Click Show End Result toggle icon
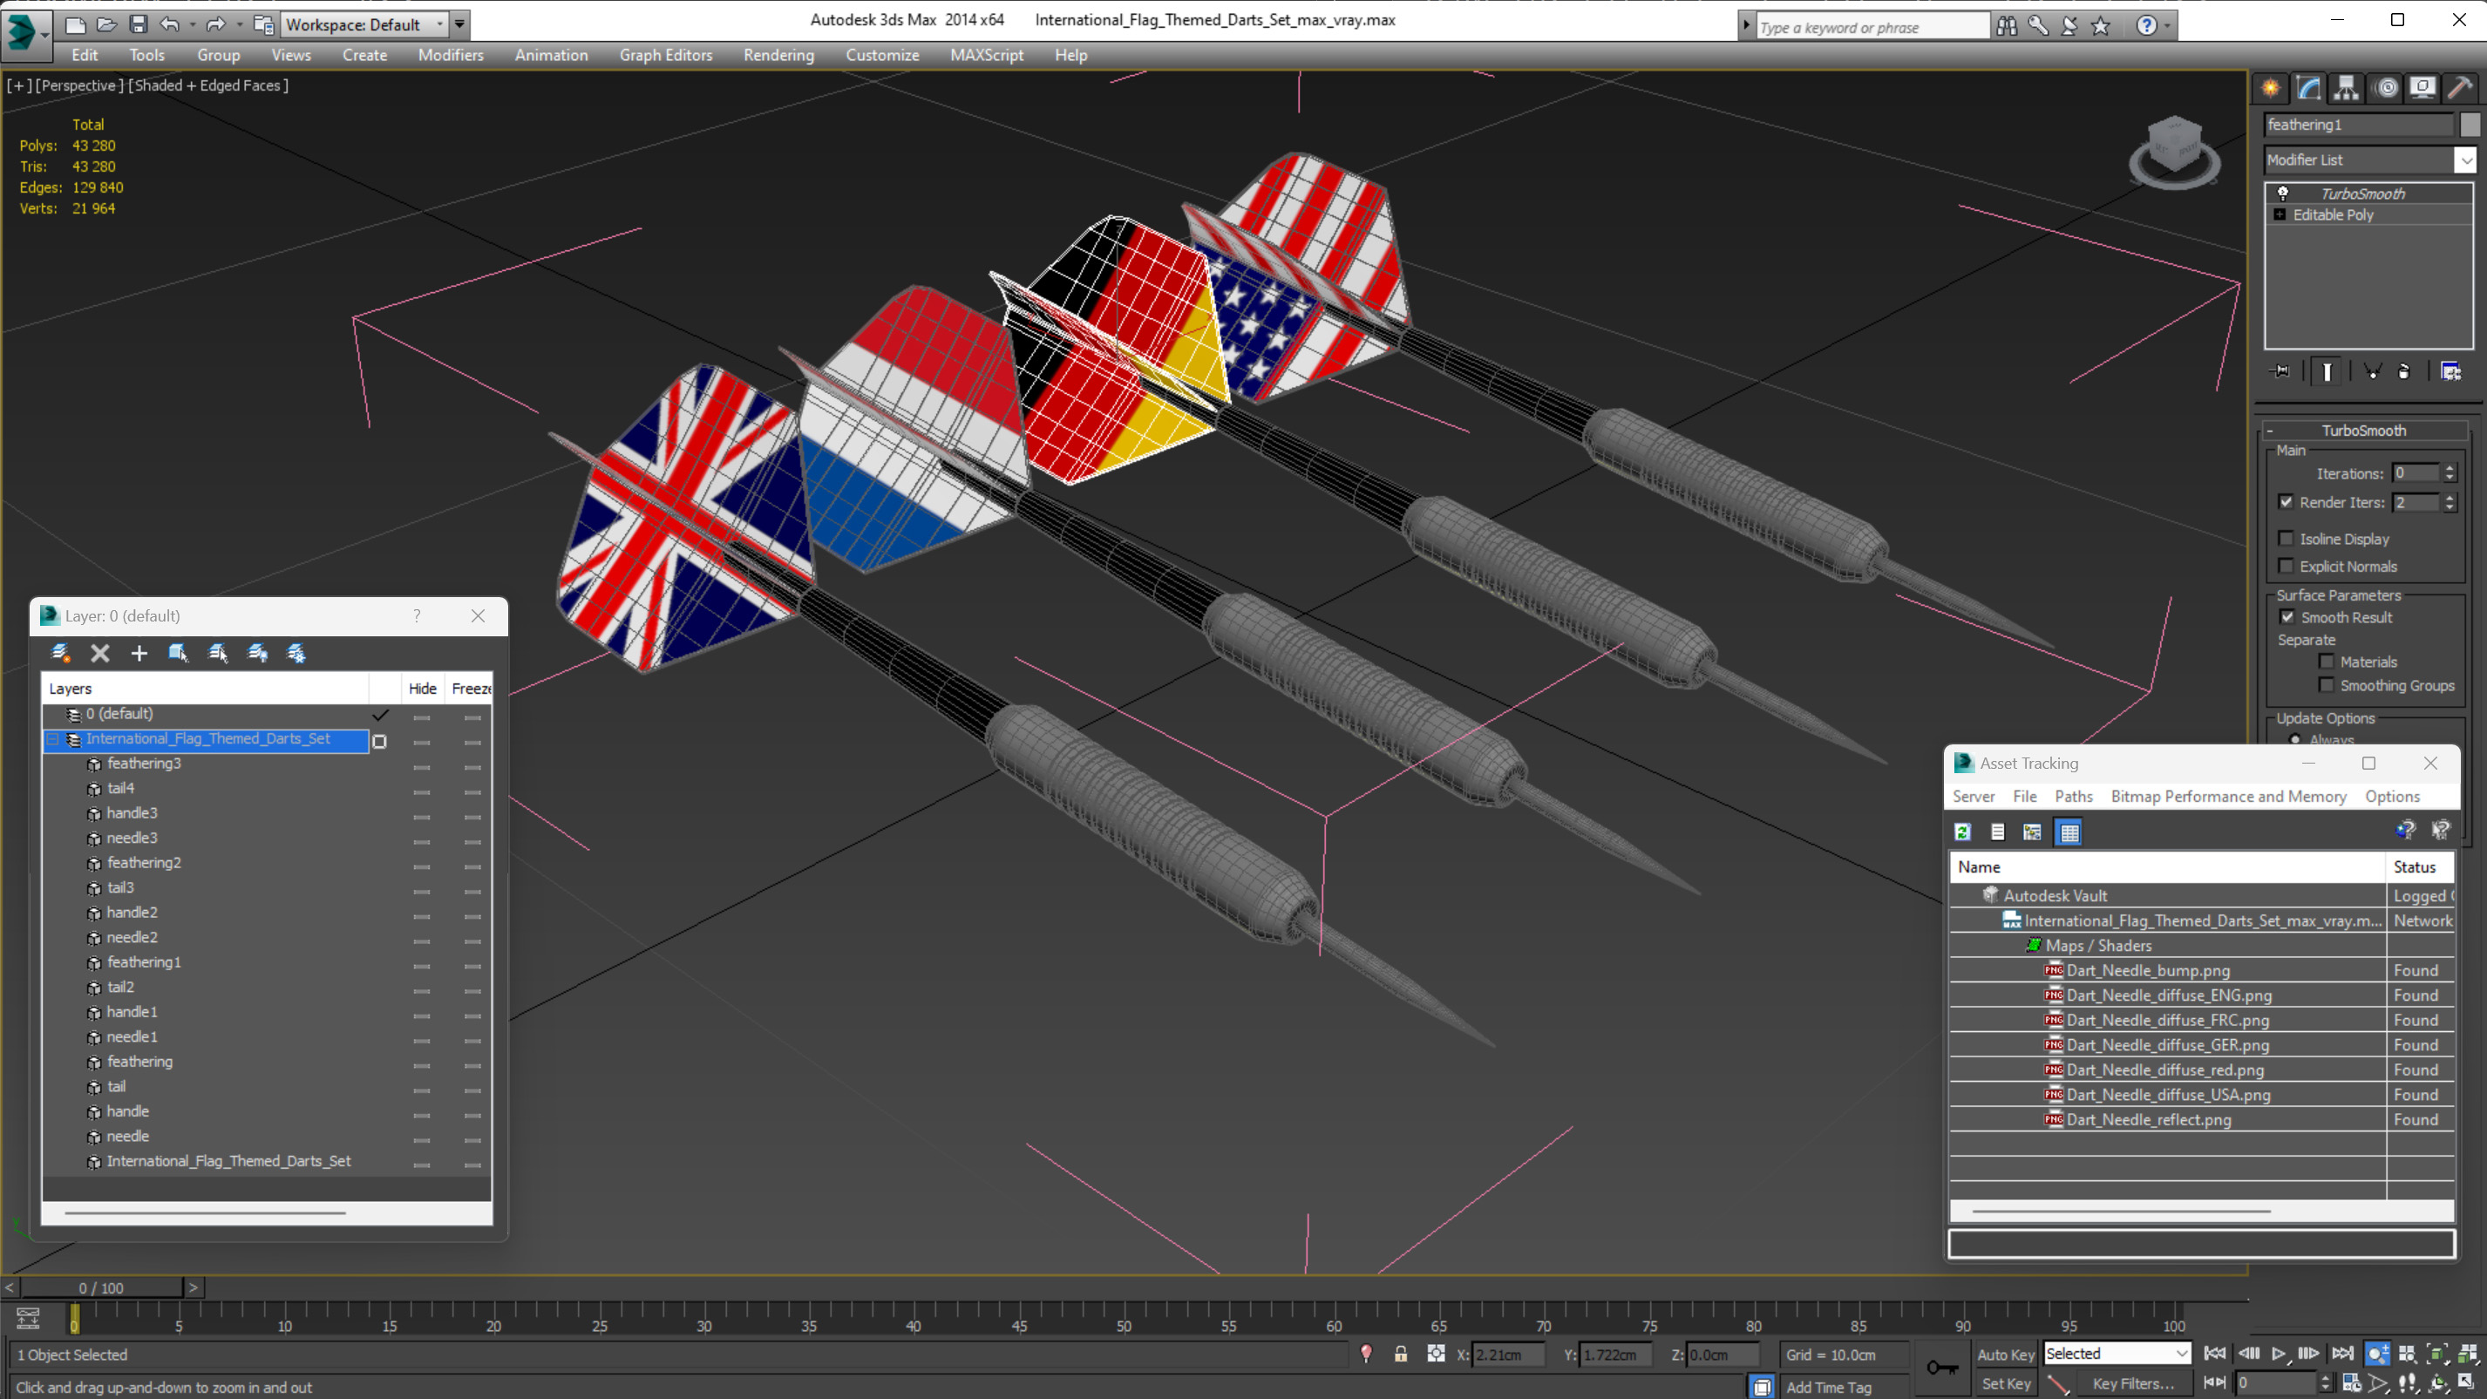The image size is (2487, 1399). pos(2327,370)
